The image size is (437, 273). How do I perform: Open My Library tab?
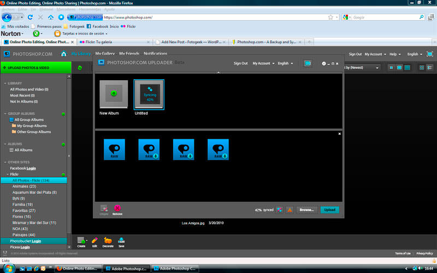(x=81, y=54)
